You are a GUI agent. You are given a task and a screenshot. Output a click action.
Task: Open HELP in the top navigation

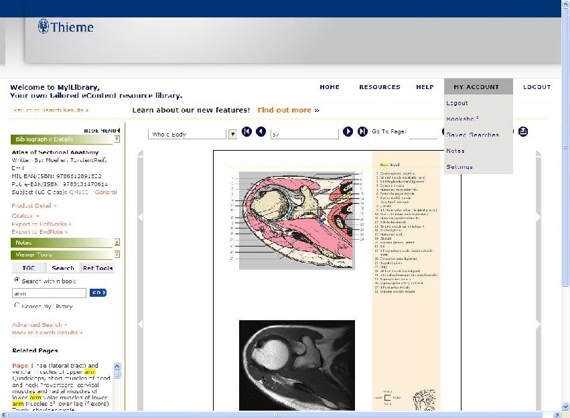425,87
